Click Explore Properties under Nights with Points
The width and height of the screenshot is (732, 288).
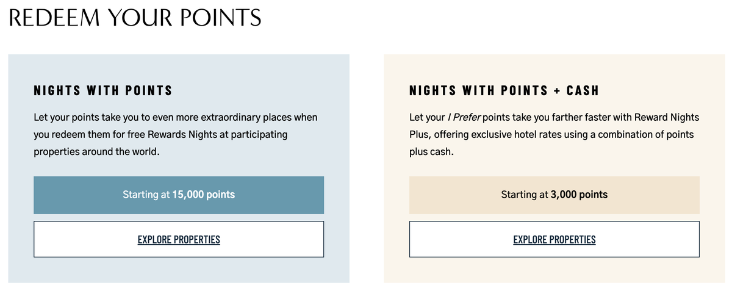[179, 239]
